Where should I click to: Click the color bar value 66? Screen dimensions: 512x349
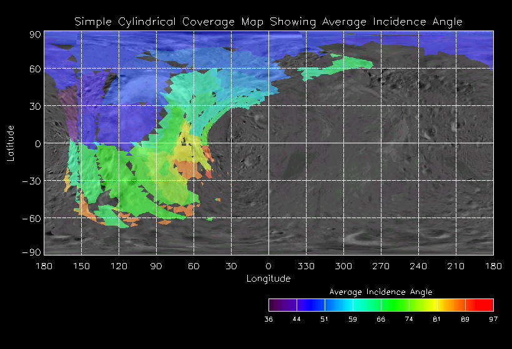(381, 319)
